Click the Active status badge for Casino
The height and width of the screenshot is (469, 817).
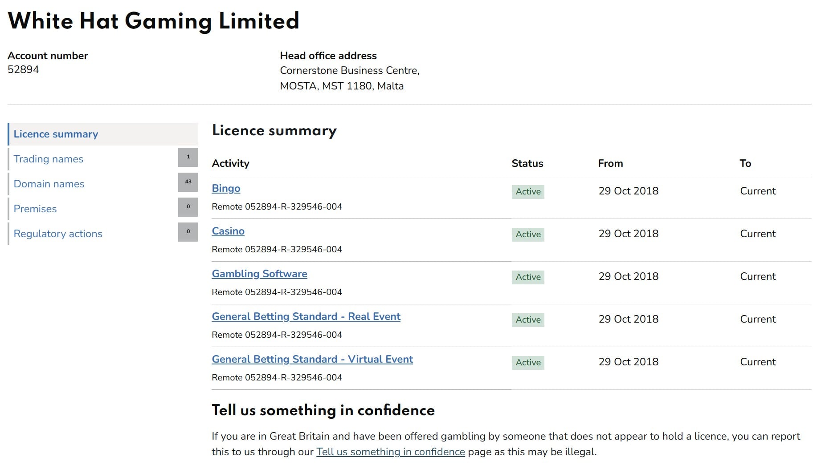[528, 234]
